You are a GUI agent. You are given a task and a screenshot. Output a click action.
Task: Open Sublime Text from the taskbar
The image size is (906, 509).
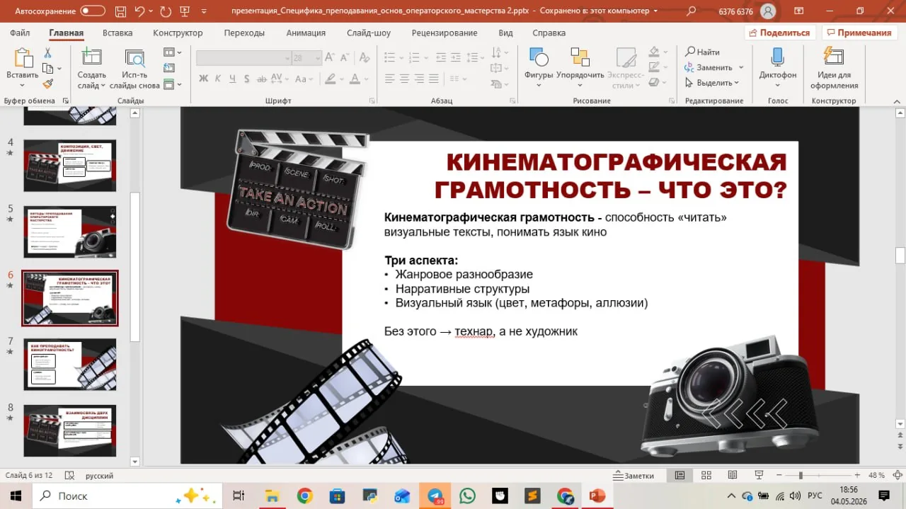(532, 496)
